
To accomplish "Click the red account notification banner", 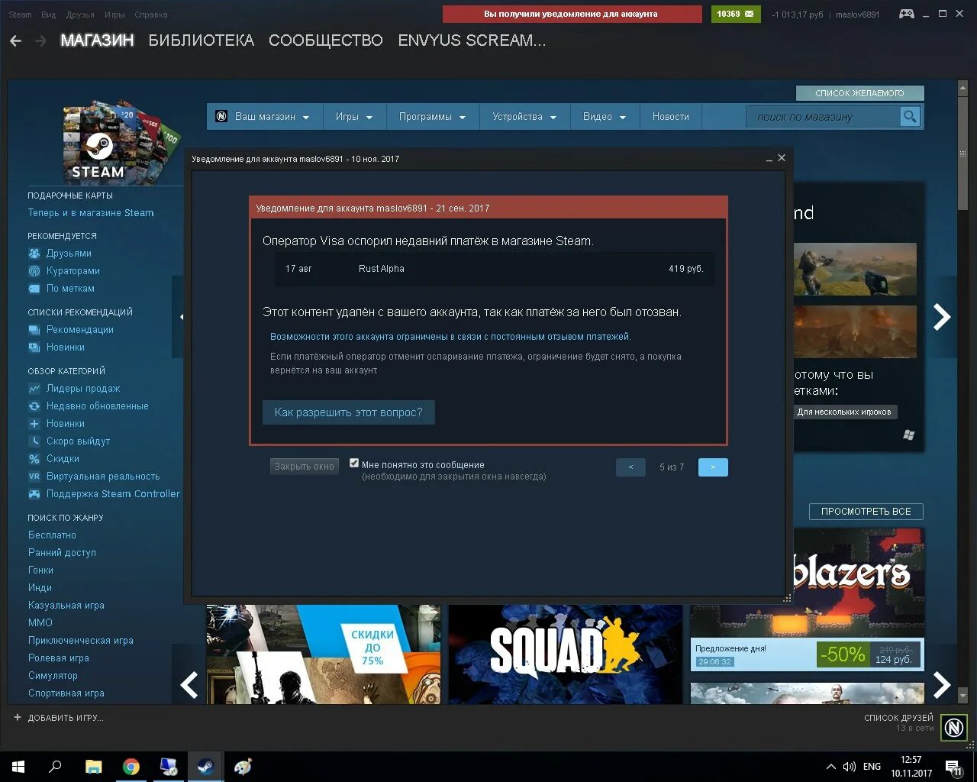I will click(x=571, y=14).
